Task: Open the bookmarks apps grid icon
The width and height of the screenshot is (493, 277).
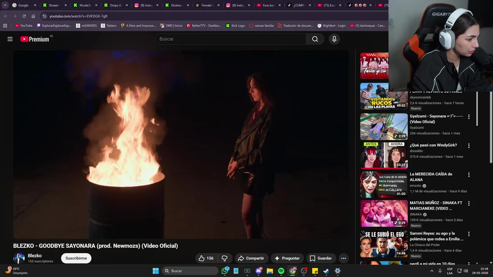Action: coord(5,26)
